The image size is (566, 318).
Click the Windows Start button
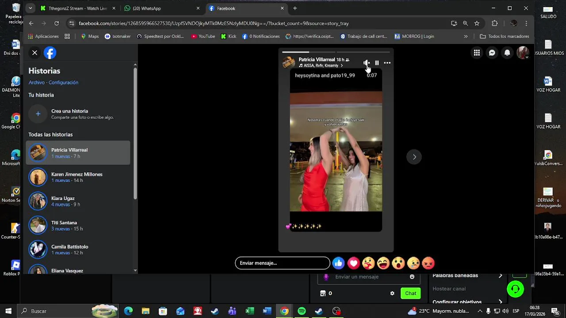click(8, 311)
